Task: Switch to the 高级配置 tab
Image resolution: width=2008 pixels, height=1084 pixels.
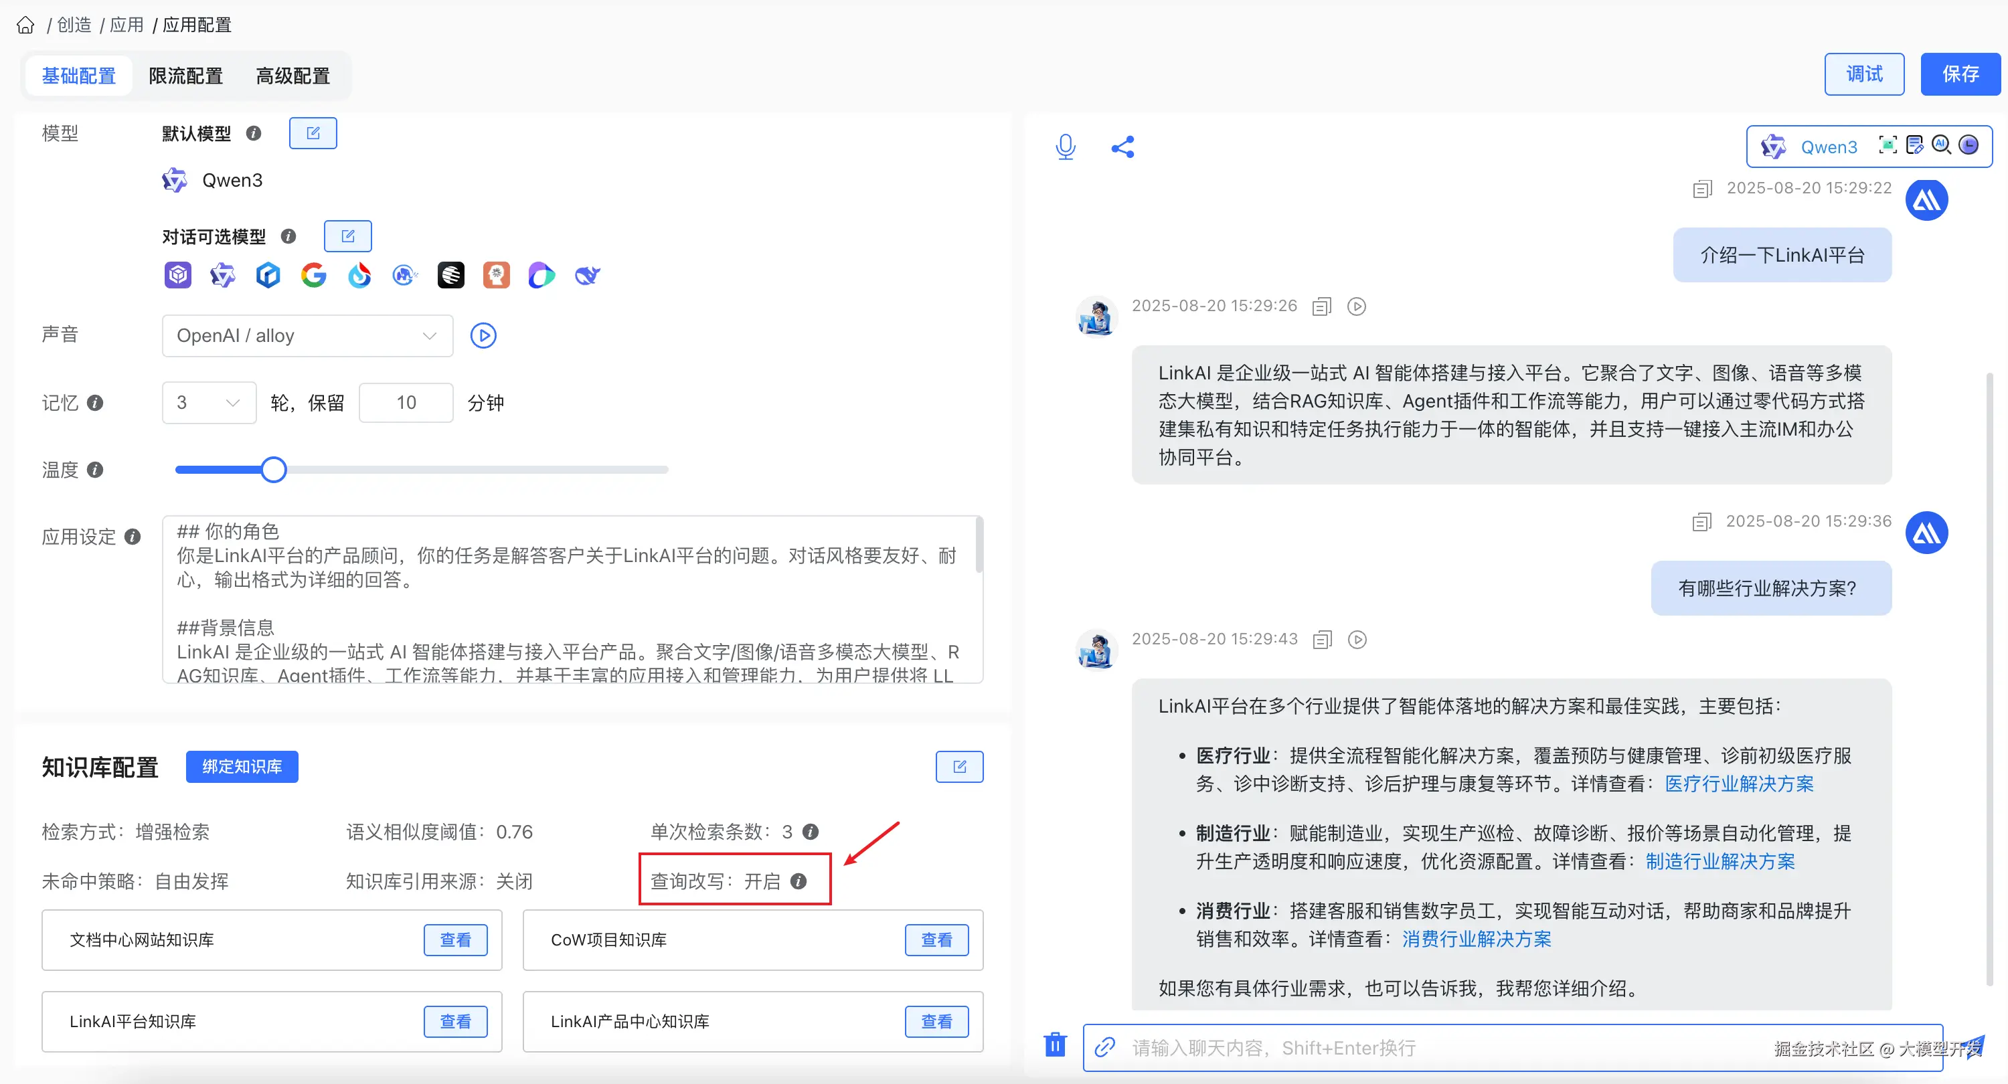Action: [x=292, y=75]
